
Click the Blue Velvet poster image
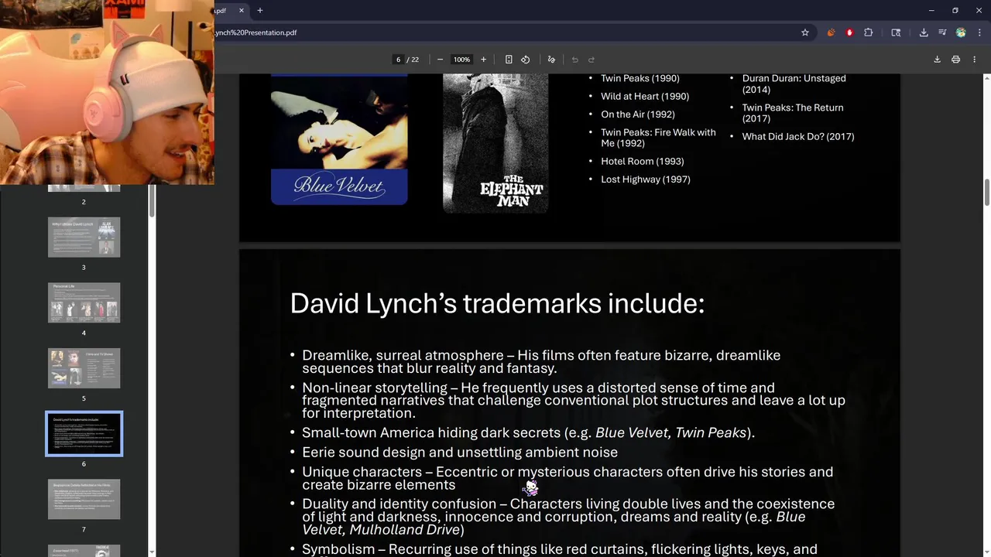click(339, 139)
